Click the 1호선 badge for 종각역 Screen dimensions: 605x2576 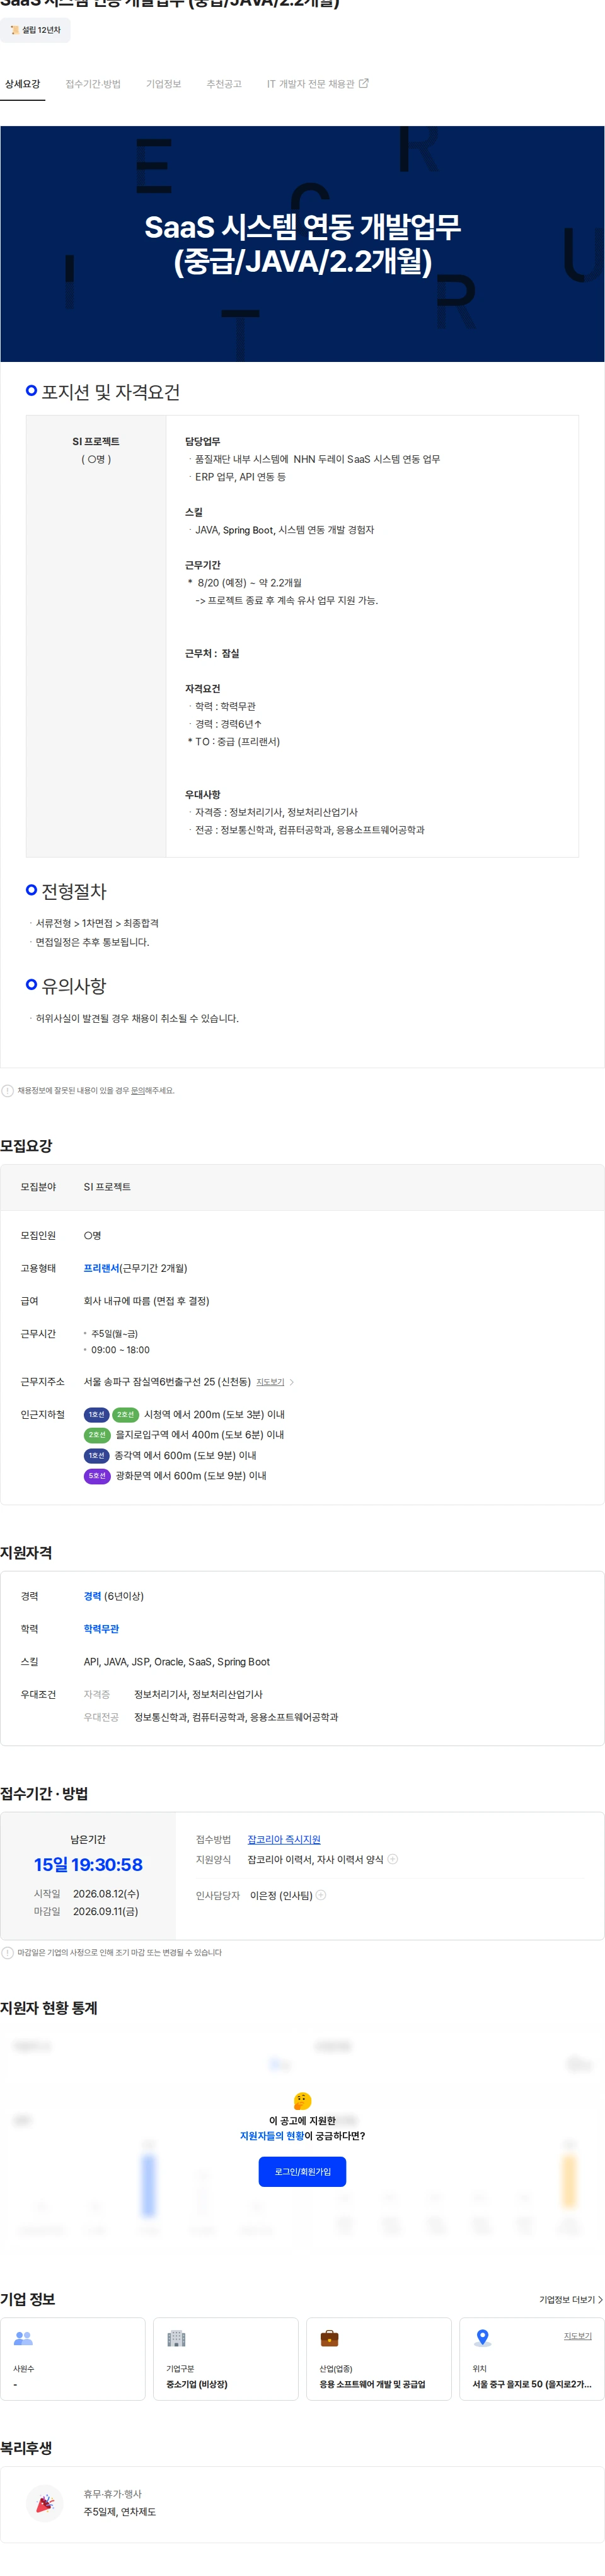96,1455
